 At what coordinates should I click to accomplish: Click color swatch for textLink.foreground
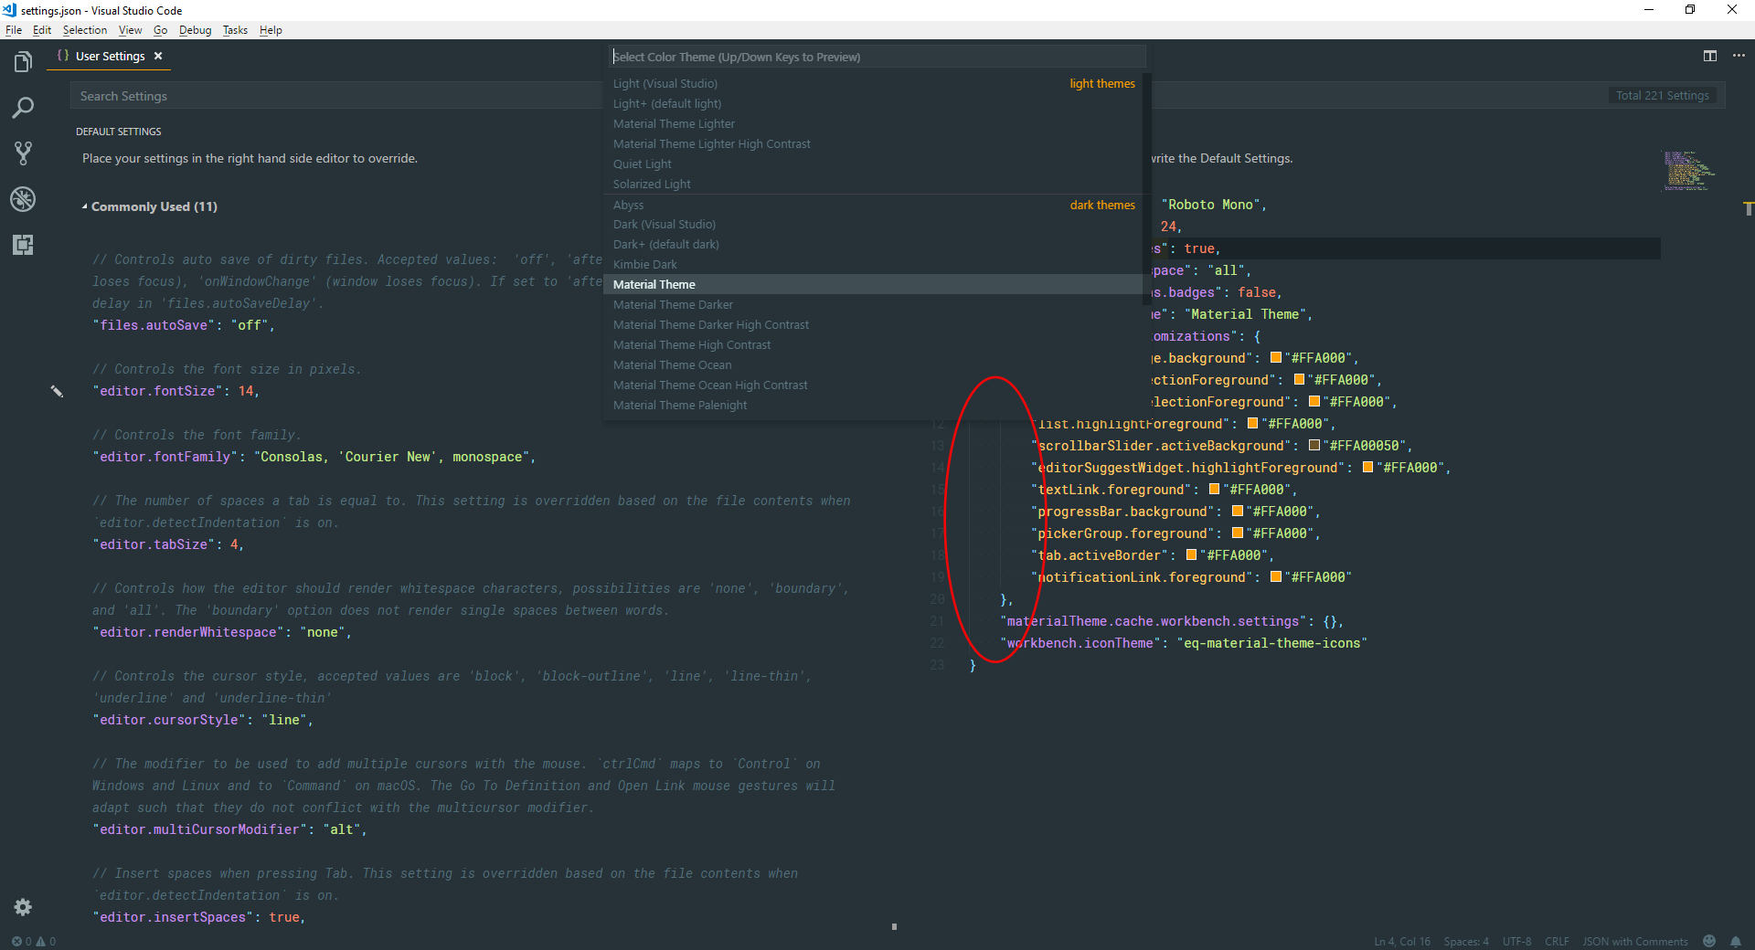tap(1214, 490)
